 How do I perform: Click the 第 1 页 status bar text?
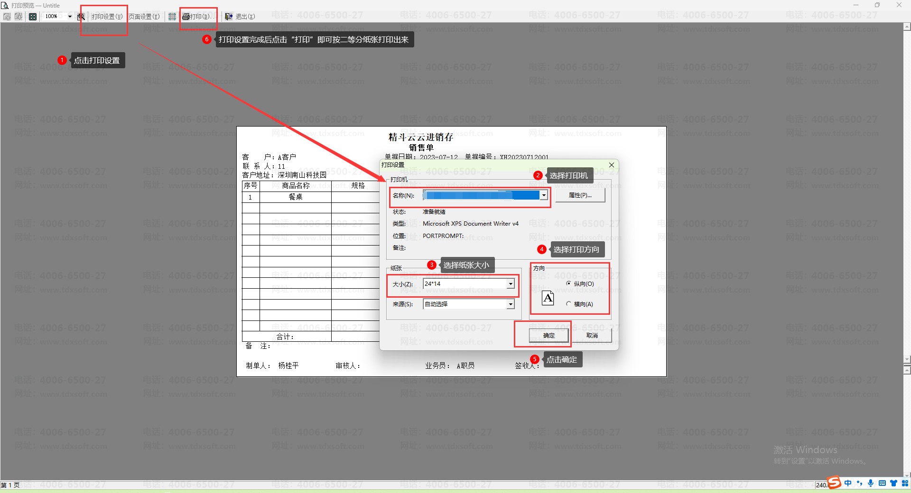[10, 485]
